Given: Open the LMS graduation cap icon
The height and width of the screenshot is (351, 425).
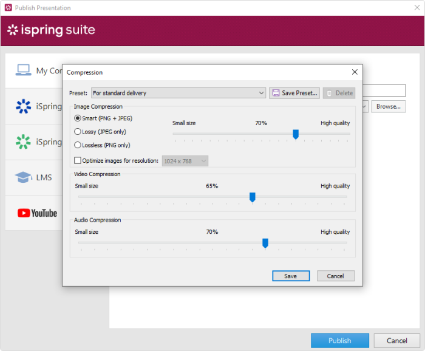Looking at the screenshot, I should coord(23,177).
